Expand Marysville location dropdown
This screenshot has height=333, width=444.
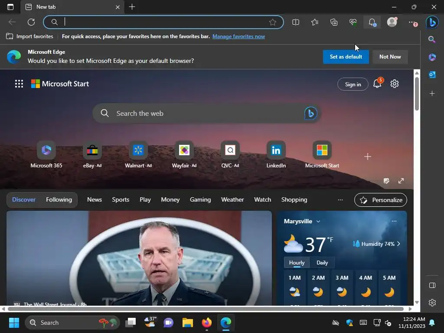click(318, 222)
